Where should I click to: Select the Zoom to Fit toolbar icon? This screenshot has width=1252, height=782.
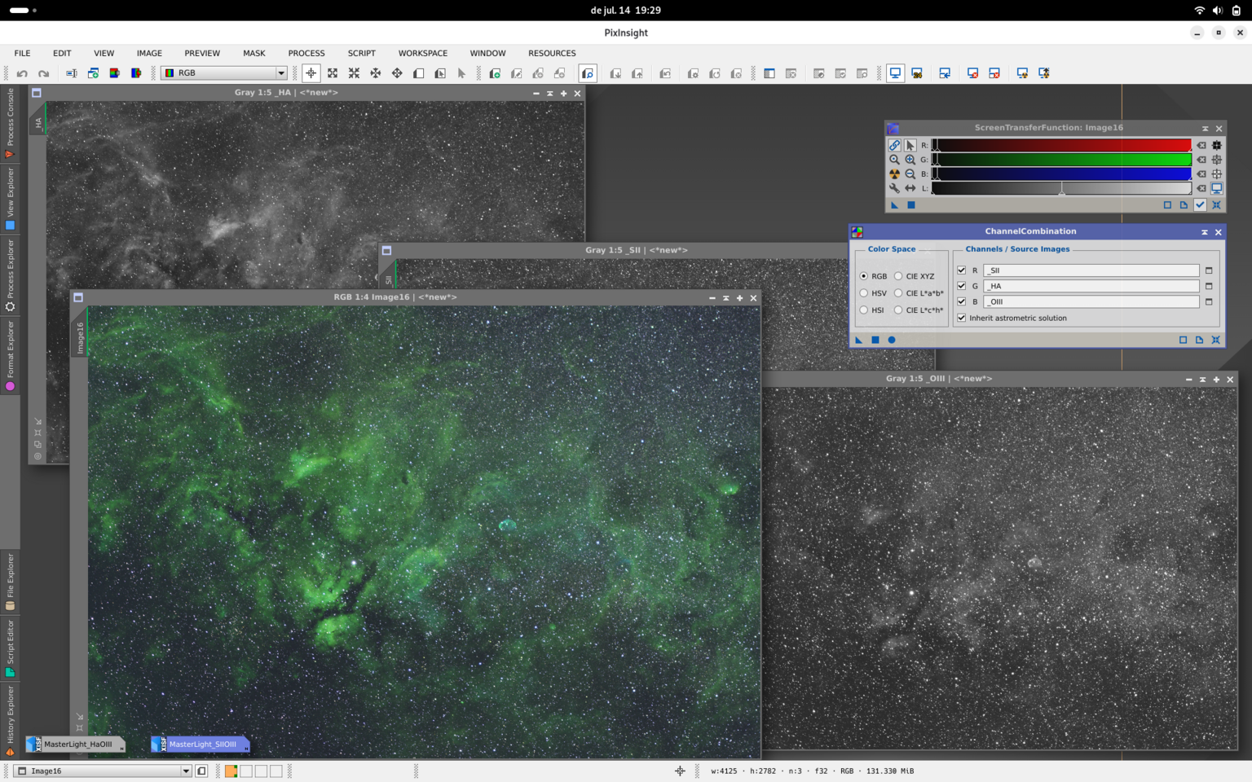333,73
